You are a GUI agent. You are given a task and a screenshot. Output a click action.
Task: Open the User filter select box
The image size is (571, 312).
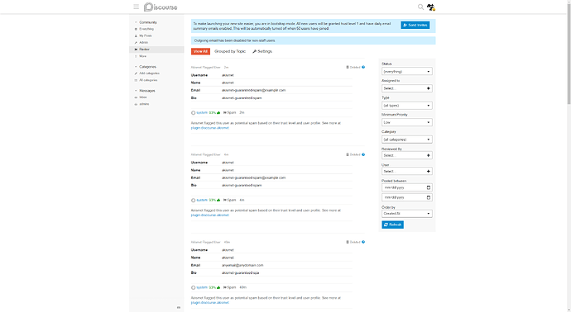[407, 171]
